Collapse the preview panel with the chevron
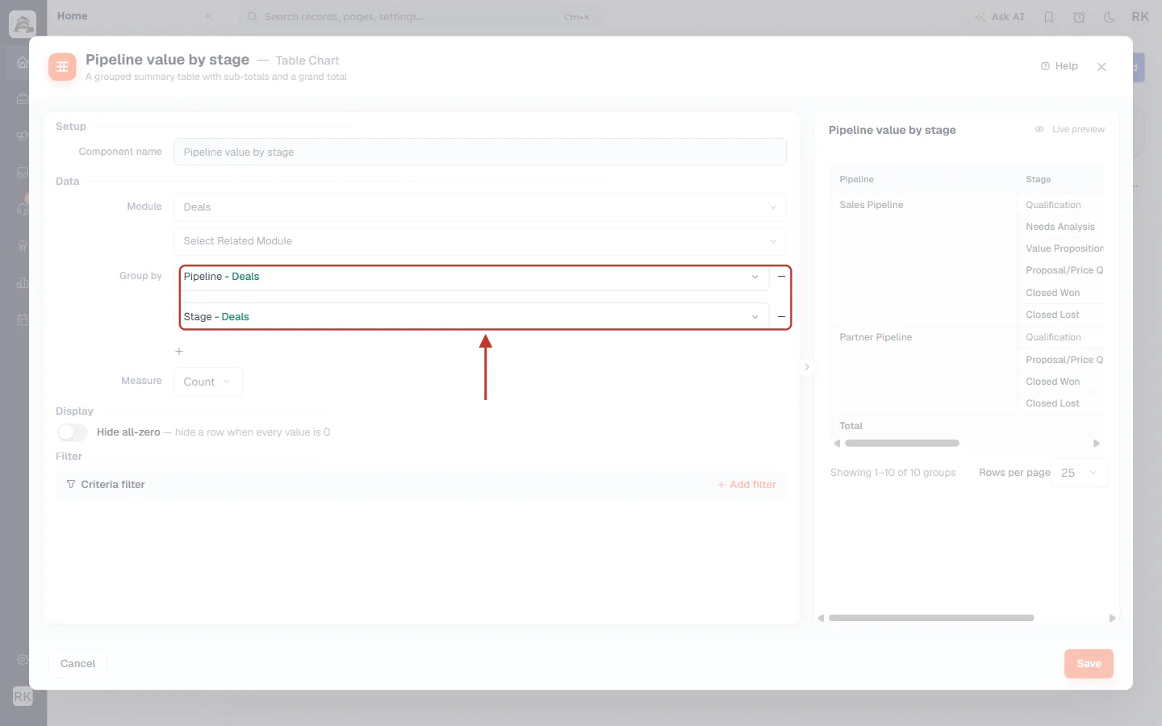 coord(806,368)
